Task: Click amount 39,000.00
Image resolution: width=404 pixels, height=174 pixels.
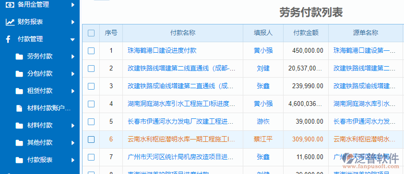Action: click(x=309, y=121)
